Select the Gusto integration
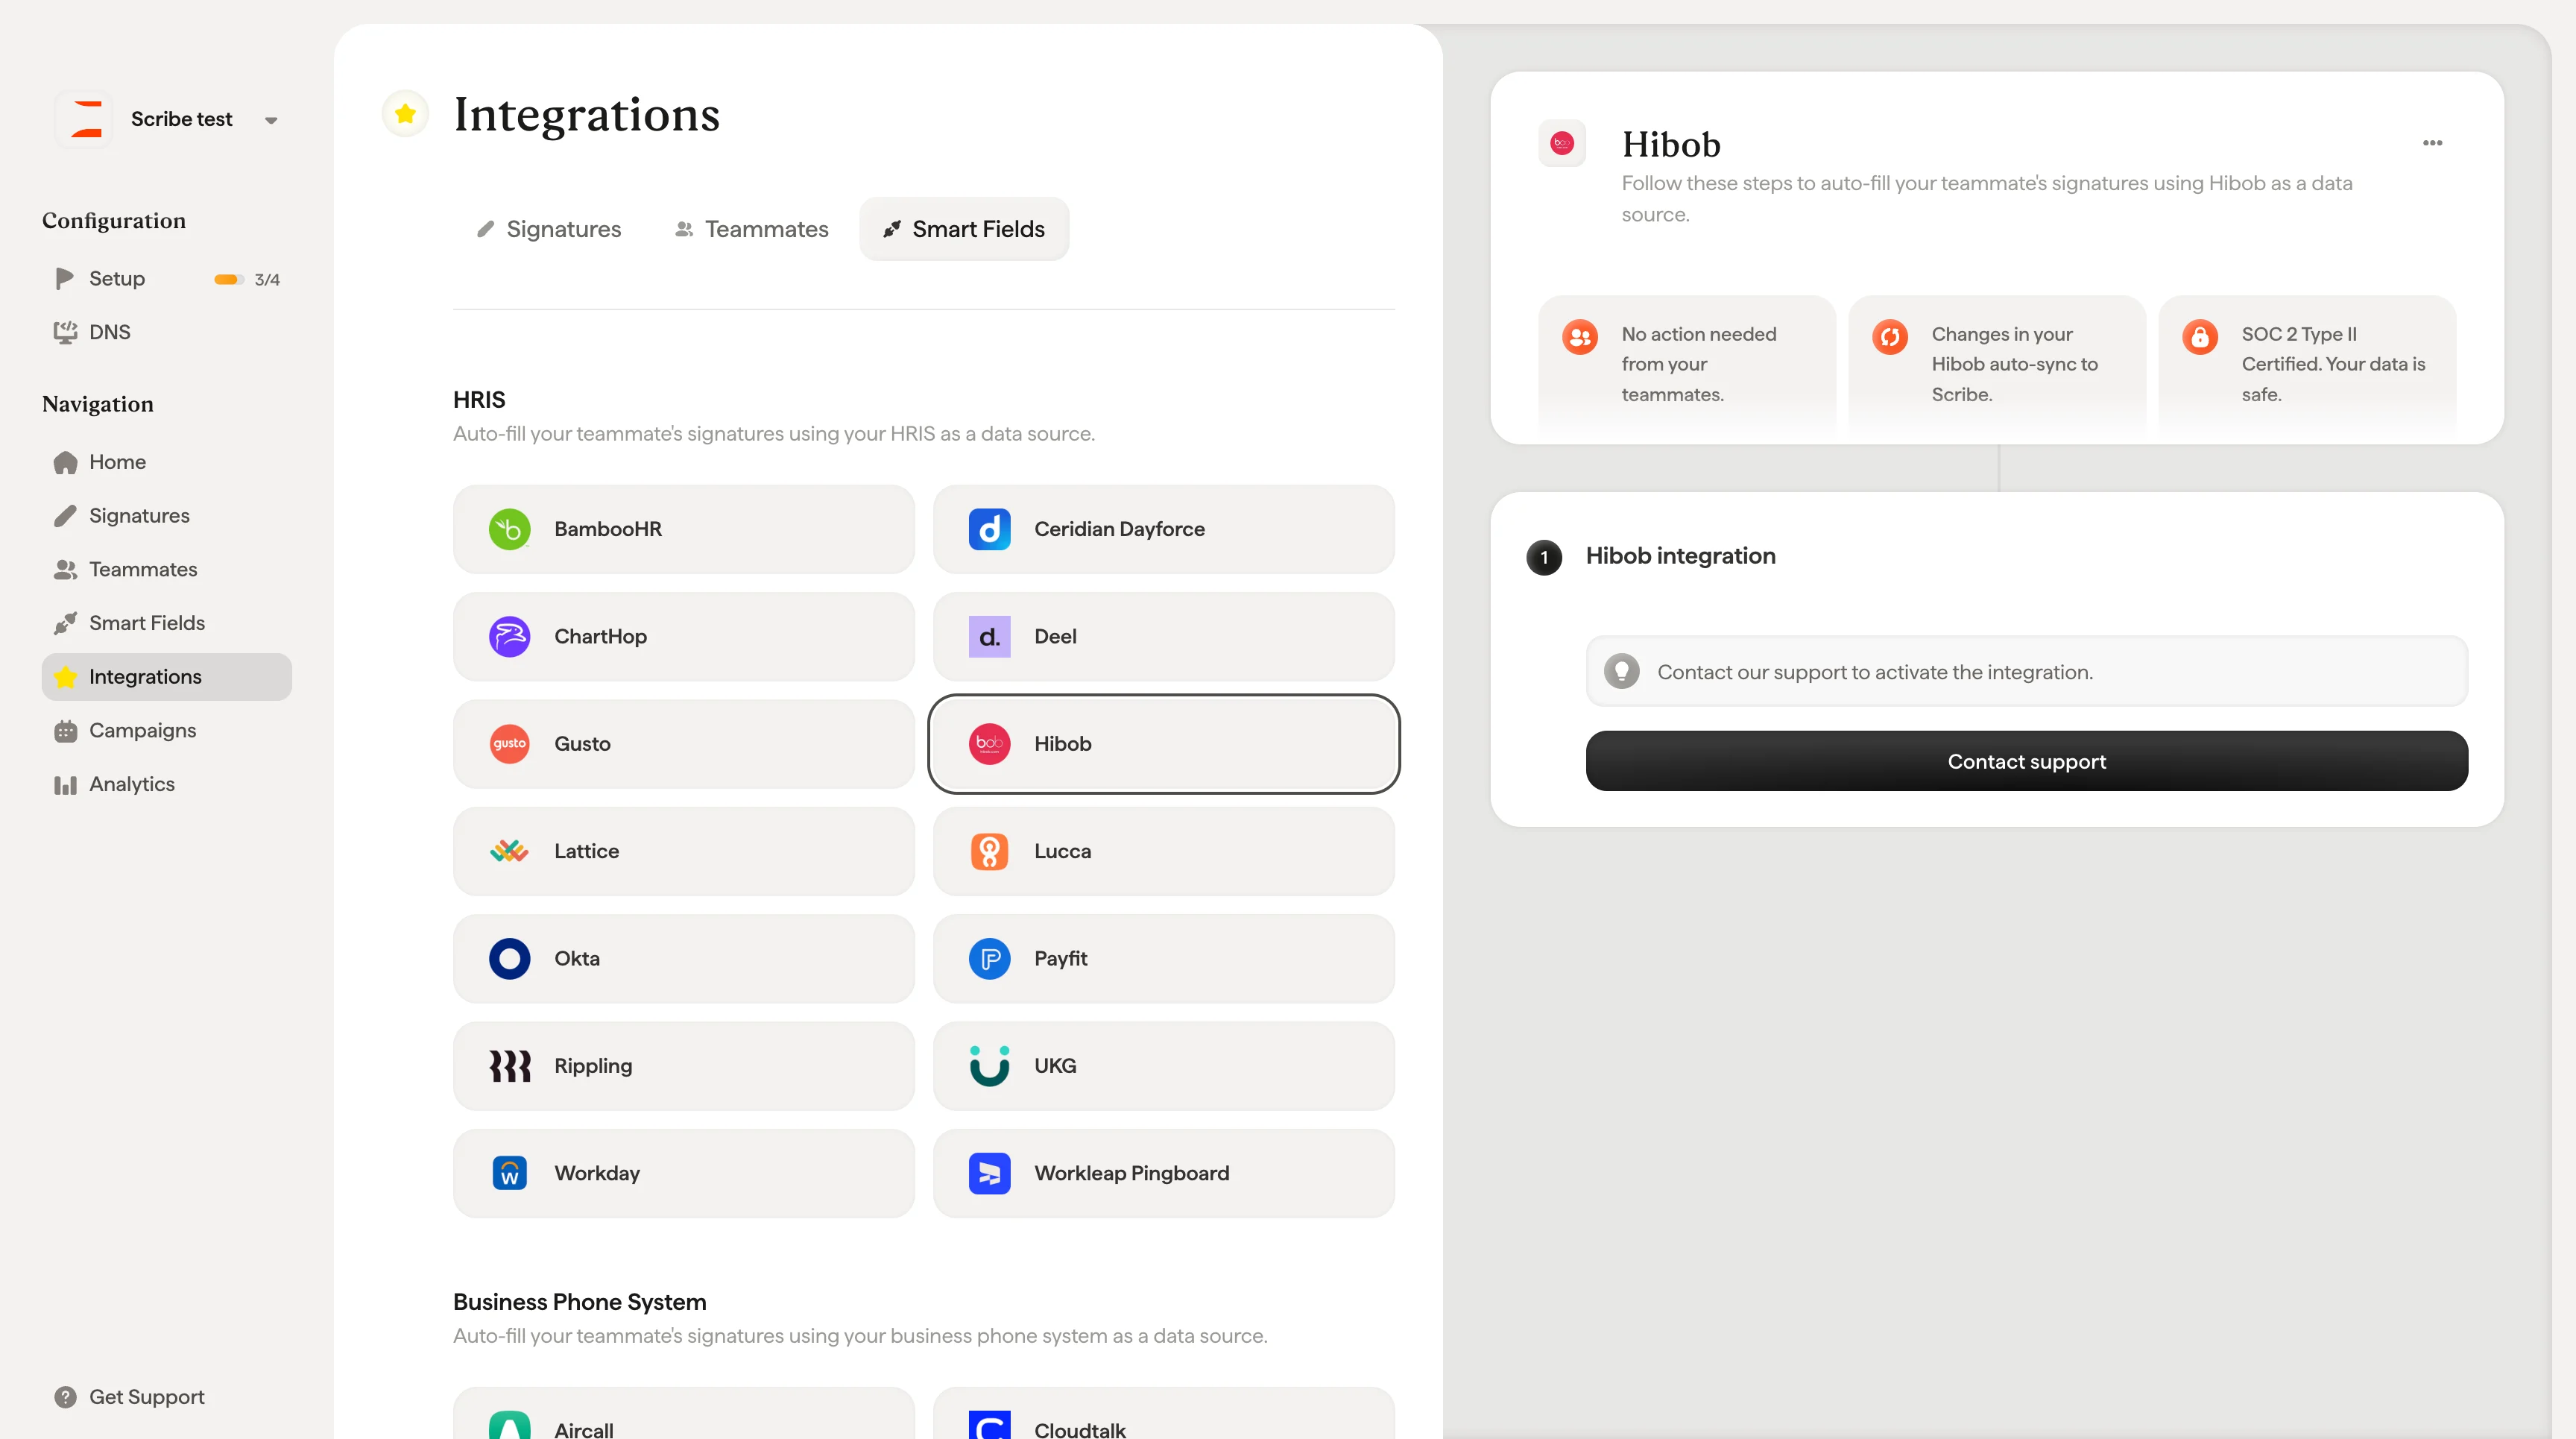This screenshot has height=1439, width=2576. click(x=684, y=744)
